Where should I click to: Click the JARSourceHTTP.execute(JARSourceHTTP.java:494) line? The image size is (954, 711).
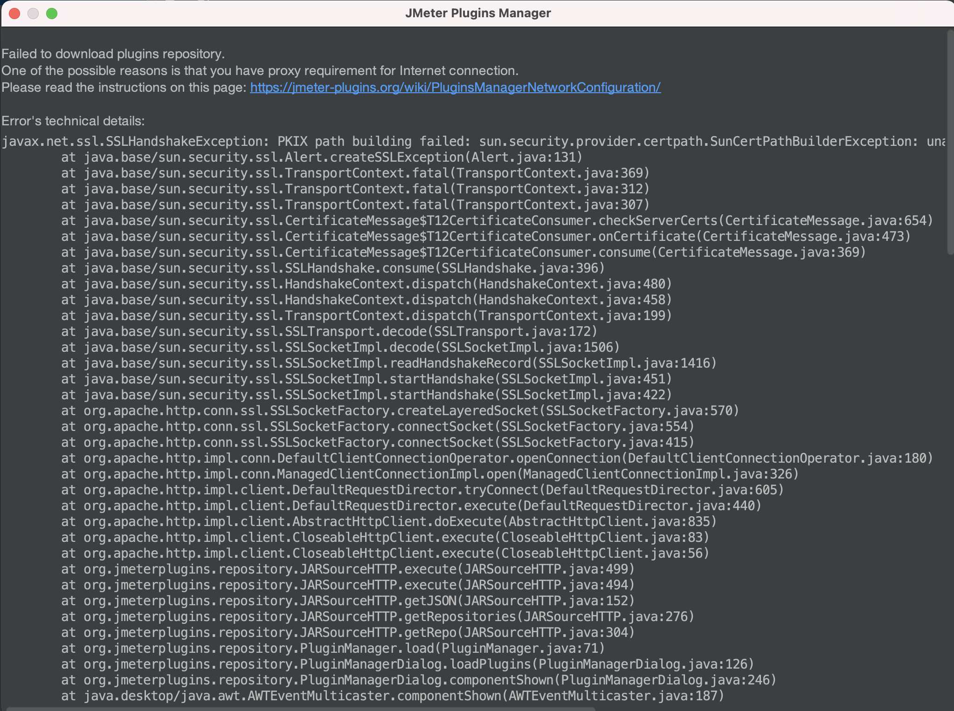click(348, 585)
